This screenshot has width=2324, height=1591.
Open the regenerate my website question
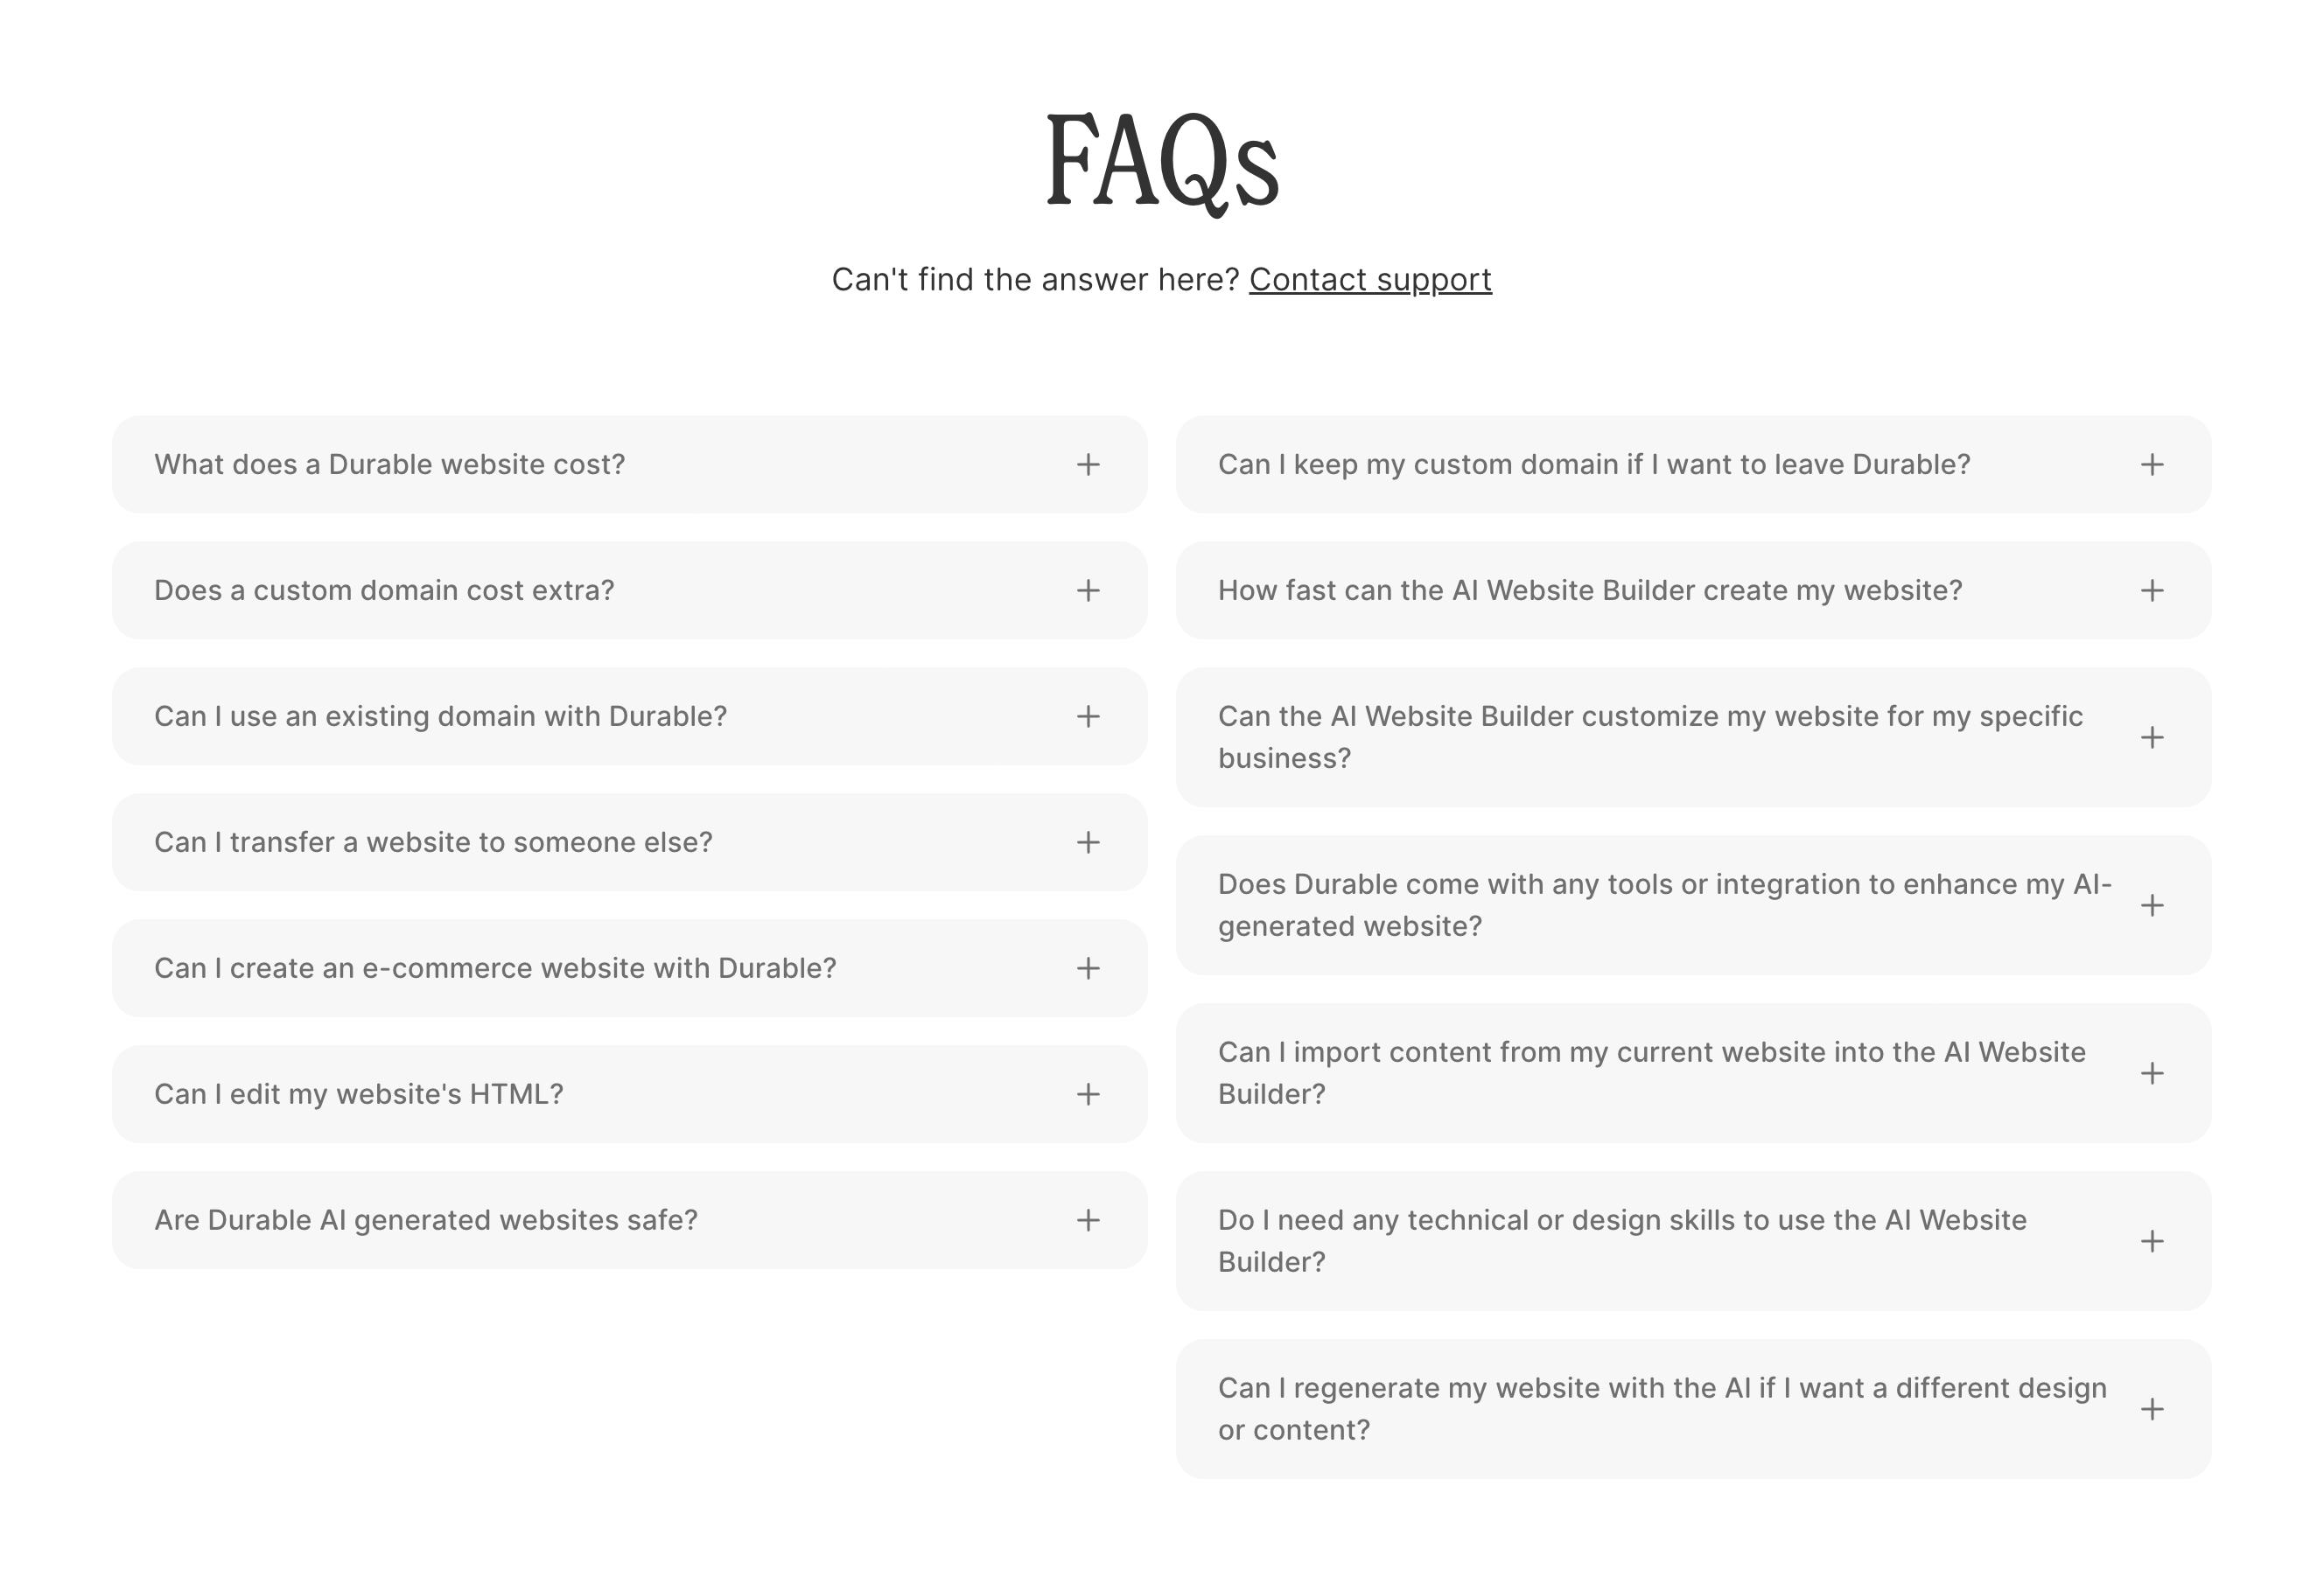[1662, 1408]
